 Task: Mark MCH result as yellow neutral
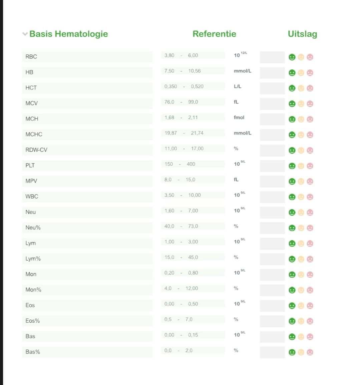tap(301, 119)
